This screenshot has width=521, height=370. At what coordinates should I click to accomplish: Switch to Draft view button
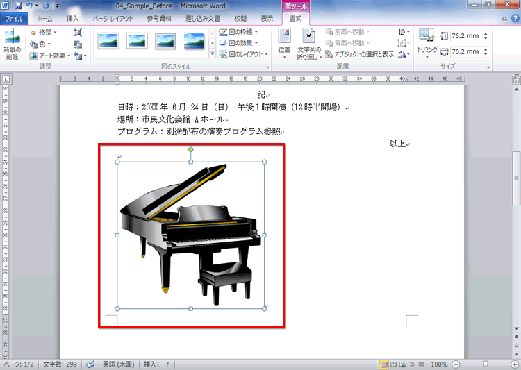coord(422,364)
